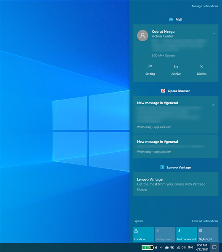Click the Mail group header text

(x=179, y=19)
